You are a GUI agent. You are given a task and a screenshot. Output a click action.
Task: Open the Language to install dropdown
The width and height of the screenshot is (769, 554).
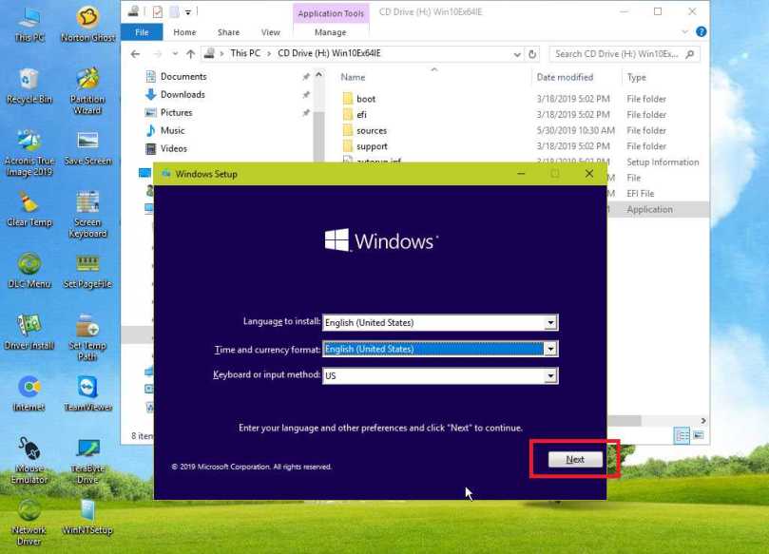(550, 322)
